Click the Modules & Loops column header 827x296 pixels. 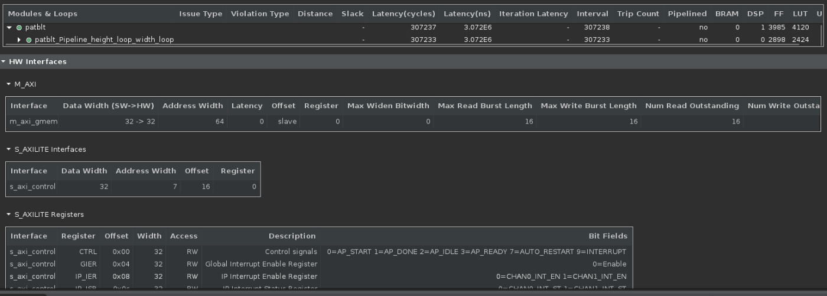tap(43, 14)
